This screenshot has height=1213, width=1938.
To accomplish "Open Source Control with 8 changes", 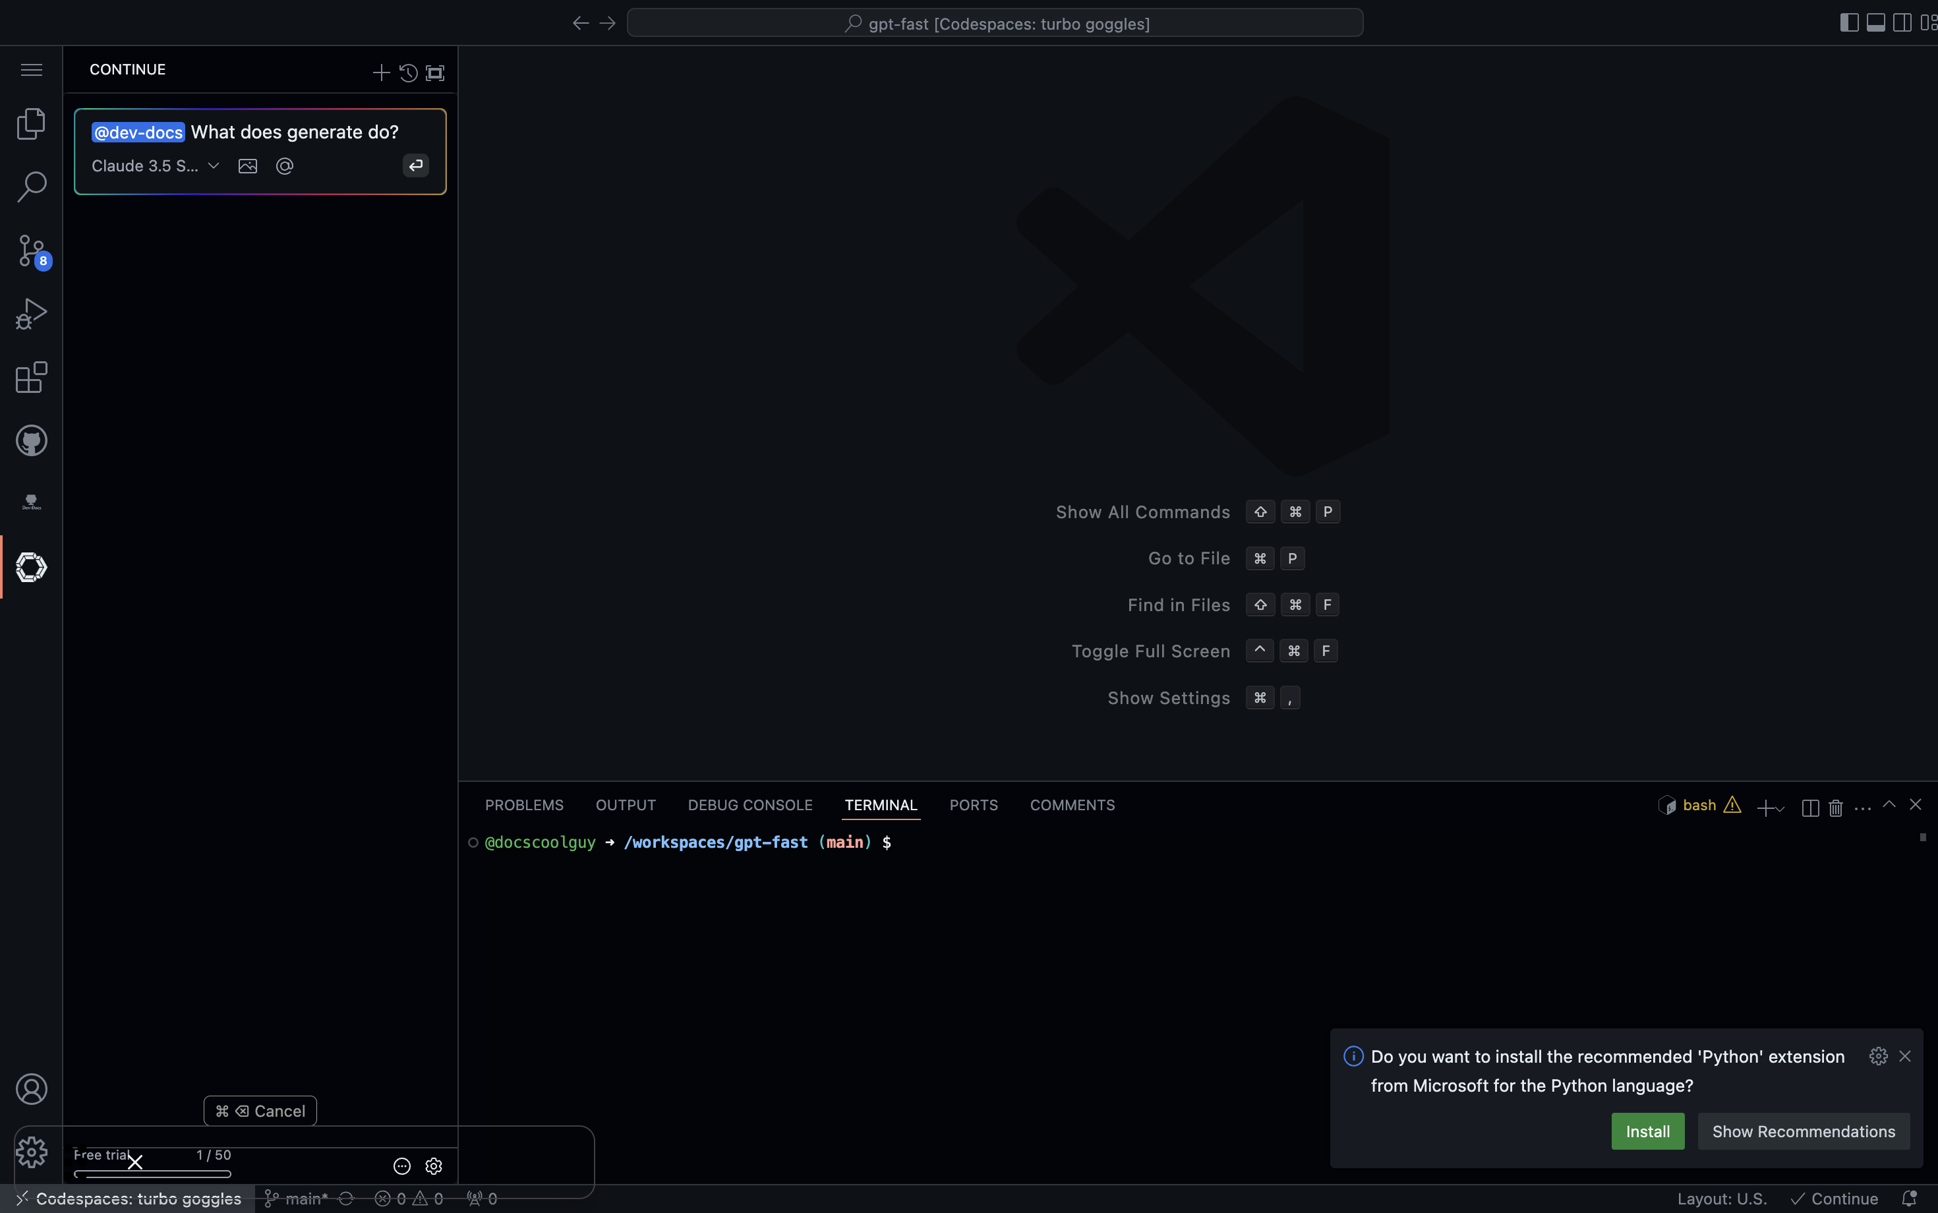I will [31, 251].
